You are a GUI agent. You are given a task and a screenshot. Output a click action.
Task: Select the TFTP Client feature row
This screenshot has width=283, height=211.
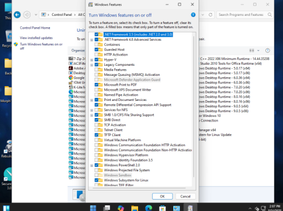[x=113, y=135]
